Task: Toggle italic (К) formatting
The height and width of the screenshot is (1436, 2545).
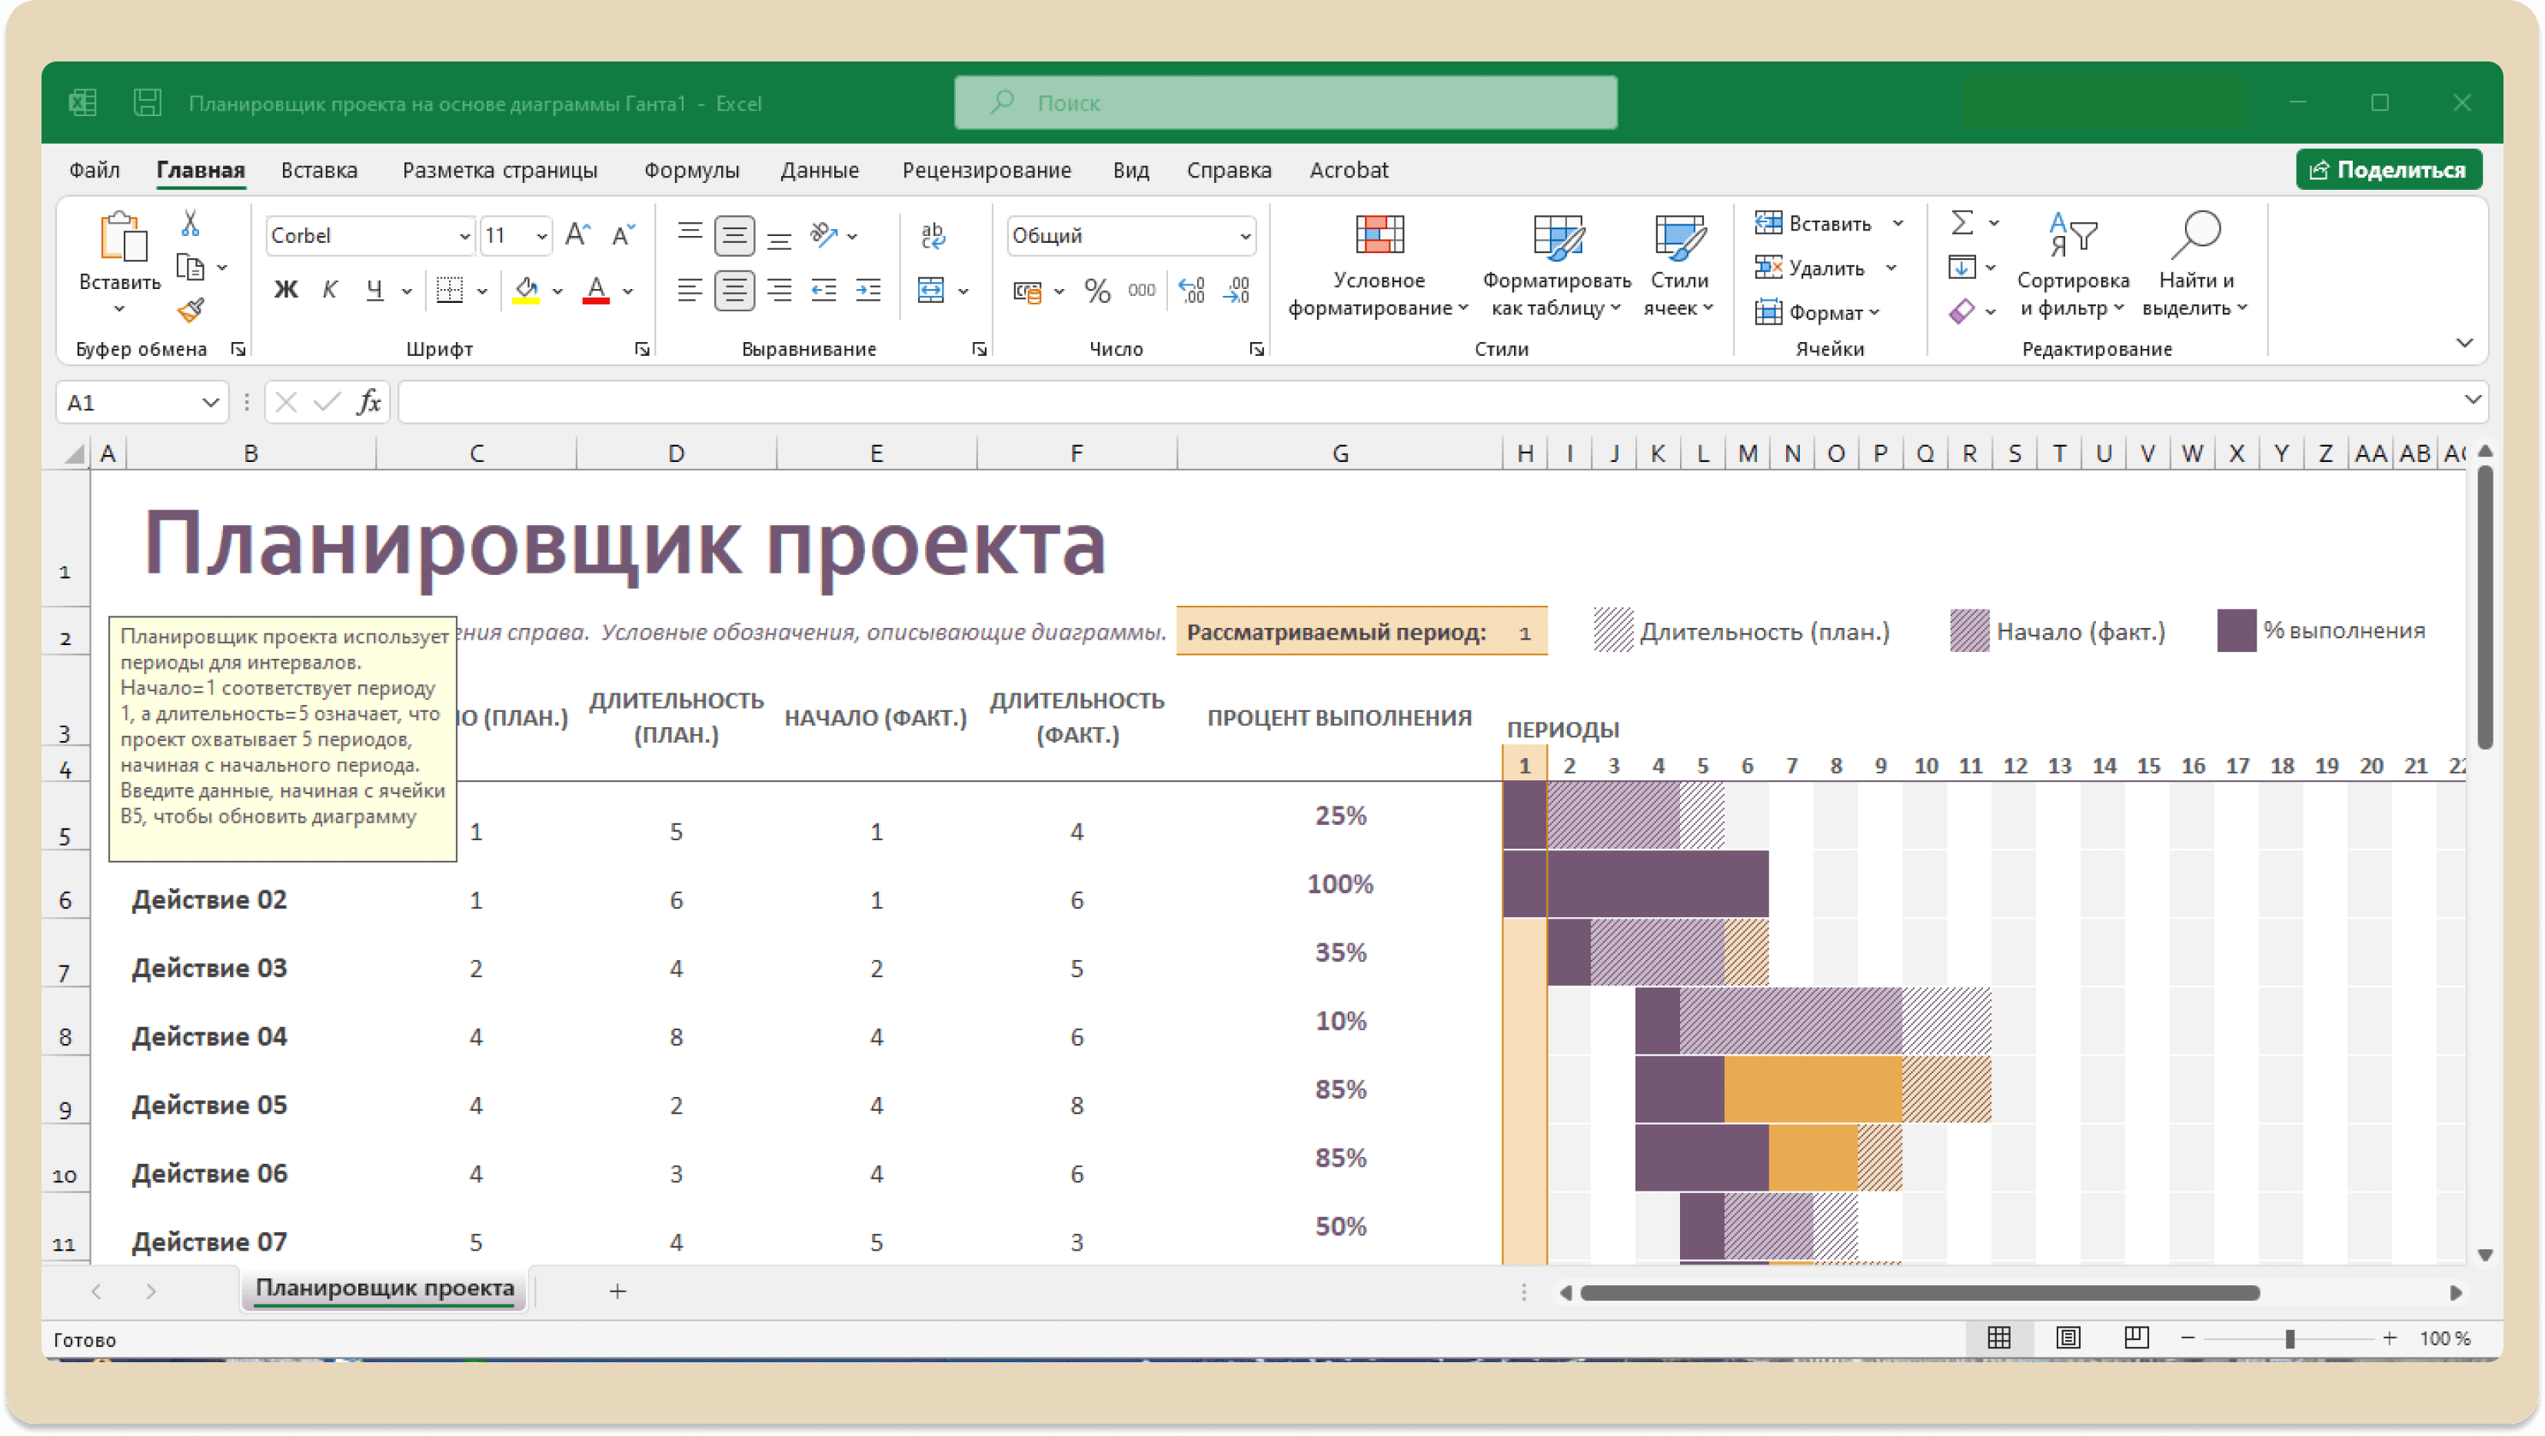Action: click(330, 291)
